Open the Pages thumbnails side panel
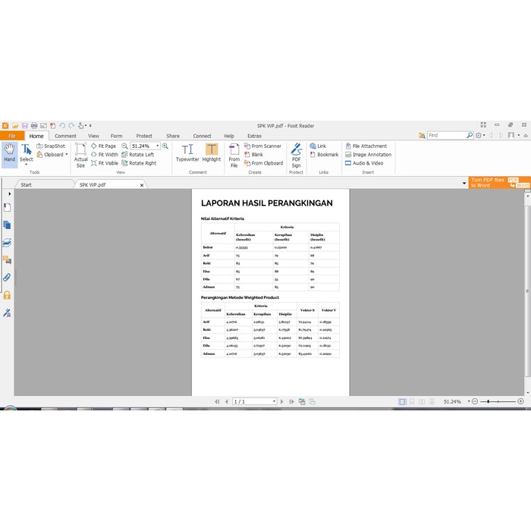The height and width of the screenshot is (531, 531). click(x=7, y=225)
